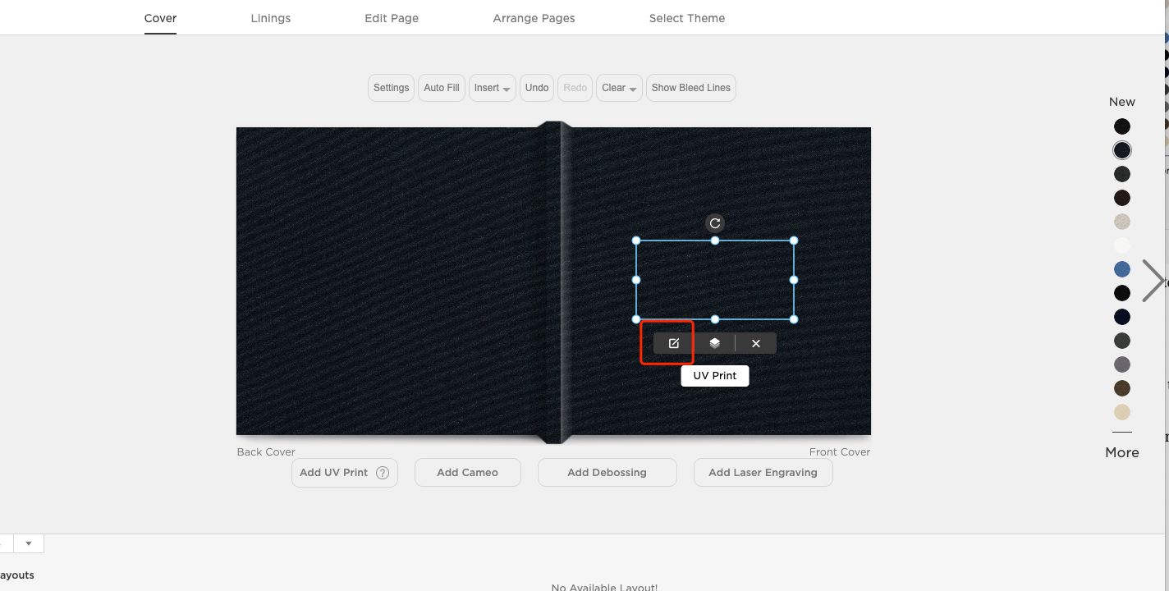Select the ringed dark navy swatch
Screen dimensions: 1169x591
[x=1122, y=150]
